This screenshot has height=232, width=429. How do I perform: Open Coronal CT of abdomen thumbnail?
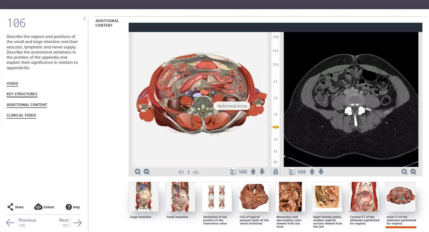pyautogui.click(x=364, y=197)
